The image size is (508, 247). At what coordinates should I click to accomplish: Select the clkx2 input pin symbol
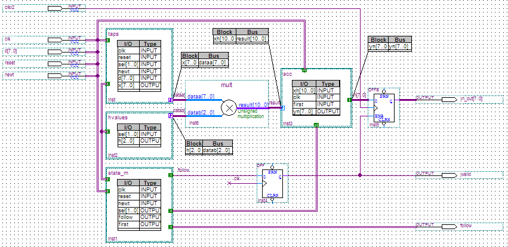click(x=55, y=8)
